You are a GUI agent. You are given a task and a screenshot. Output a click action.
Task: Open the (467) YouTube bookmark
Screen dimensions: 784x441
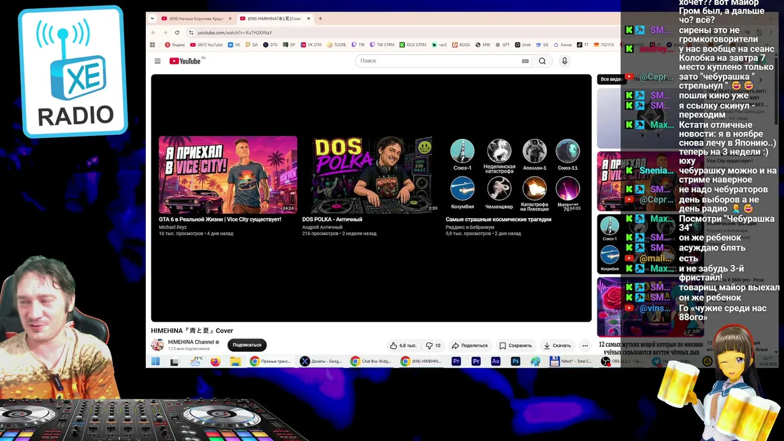[x=206, y=45]
